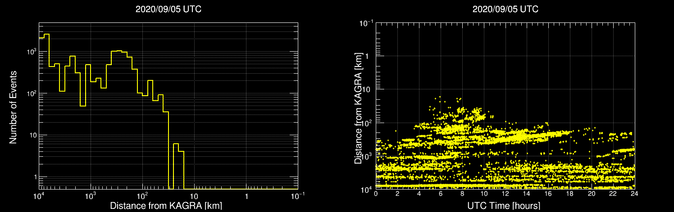Click the 12 hour tick on the UTC Time axis

(x=505, y=194)
